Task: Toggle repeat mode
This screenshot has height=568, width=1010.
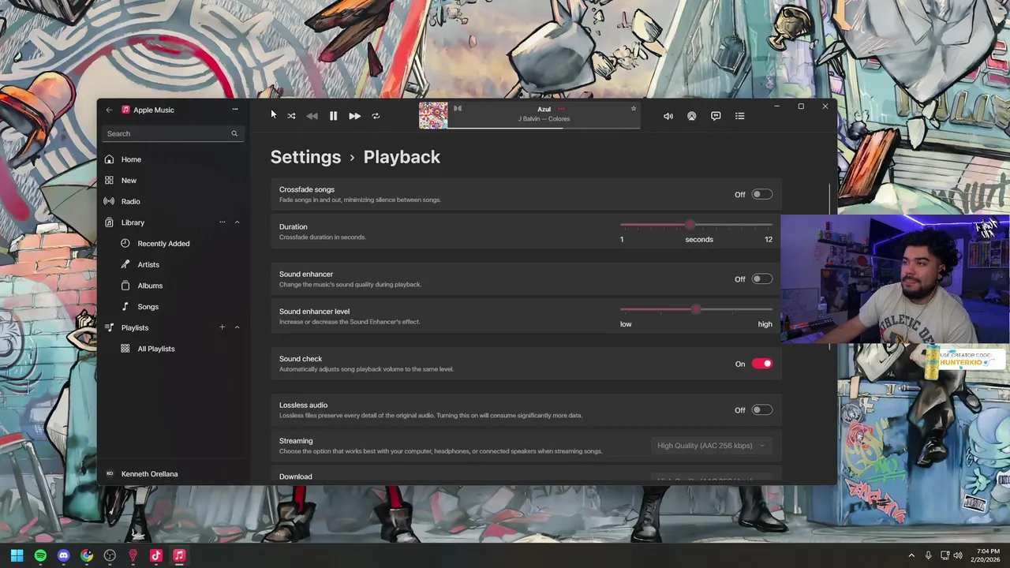Action: [x=376, y=116]
